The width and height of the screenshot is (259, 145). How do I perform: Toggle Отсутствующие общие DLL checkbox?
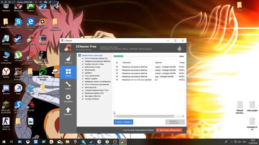pyautogui.click(x=83, y=58)
